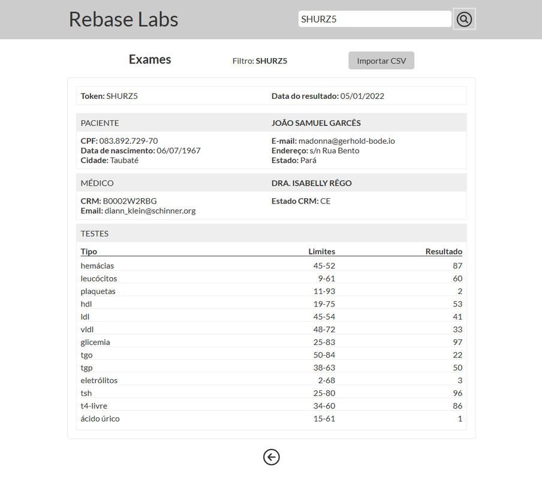Click the tgo limits 50-84
Screen dimensions: 542x479
tap(324, 355)
